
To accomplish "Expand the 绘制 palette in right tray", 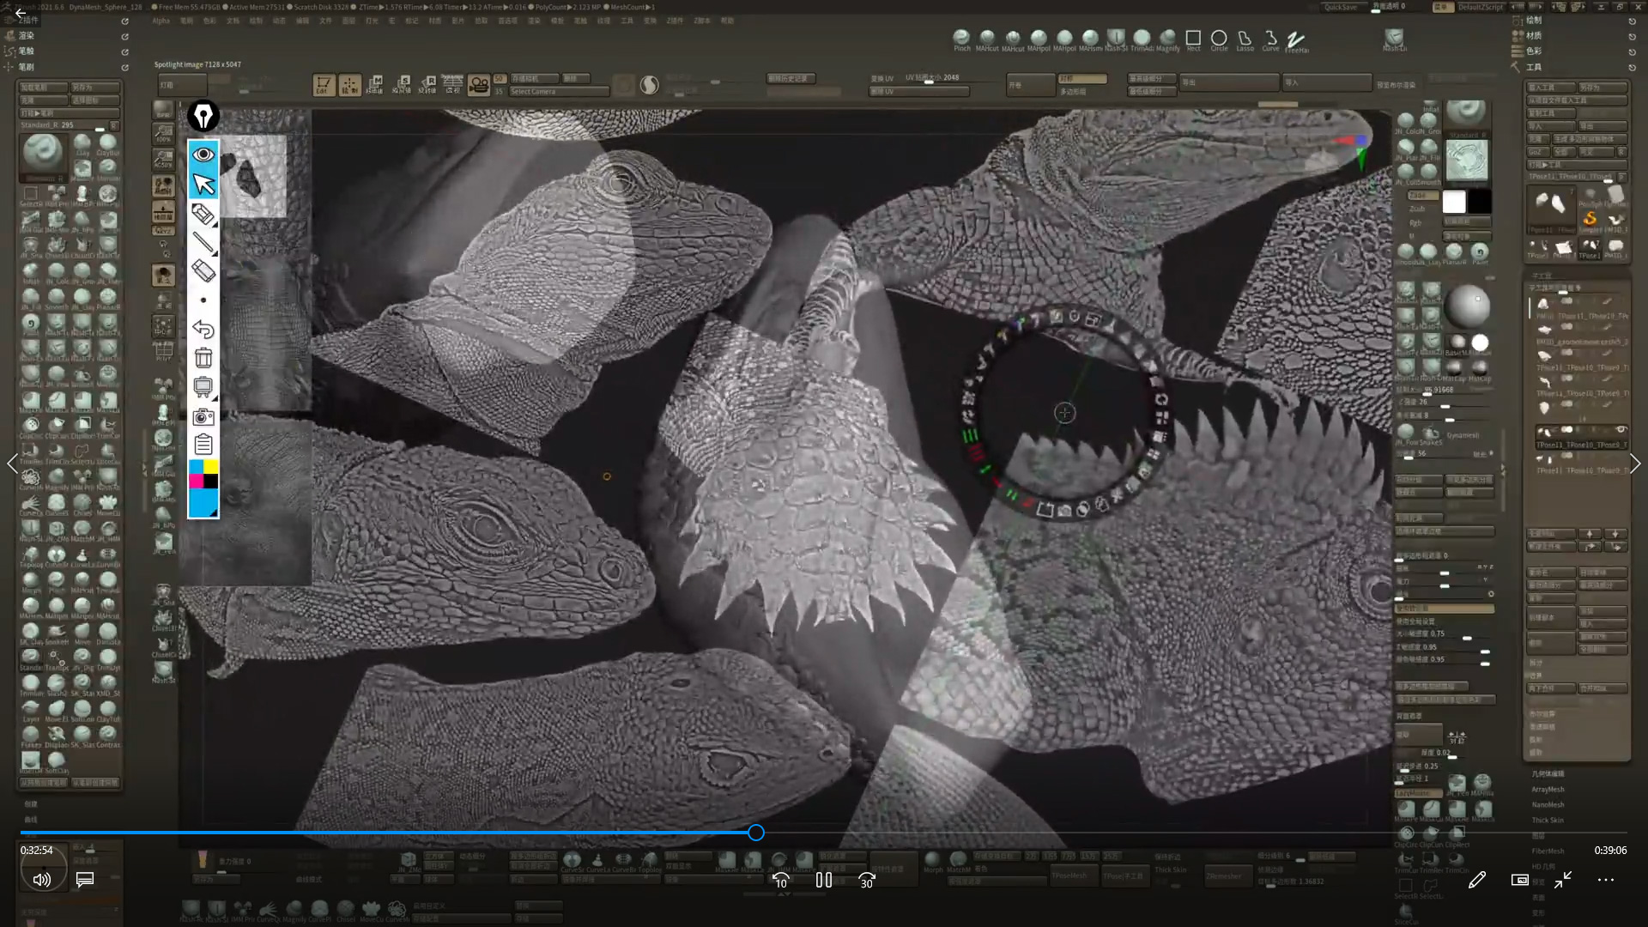I will click(1534, 20).
